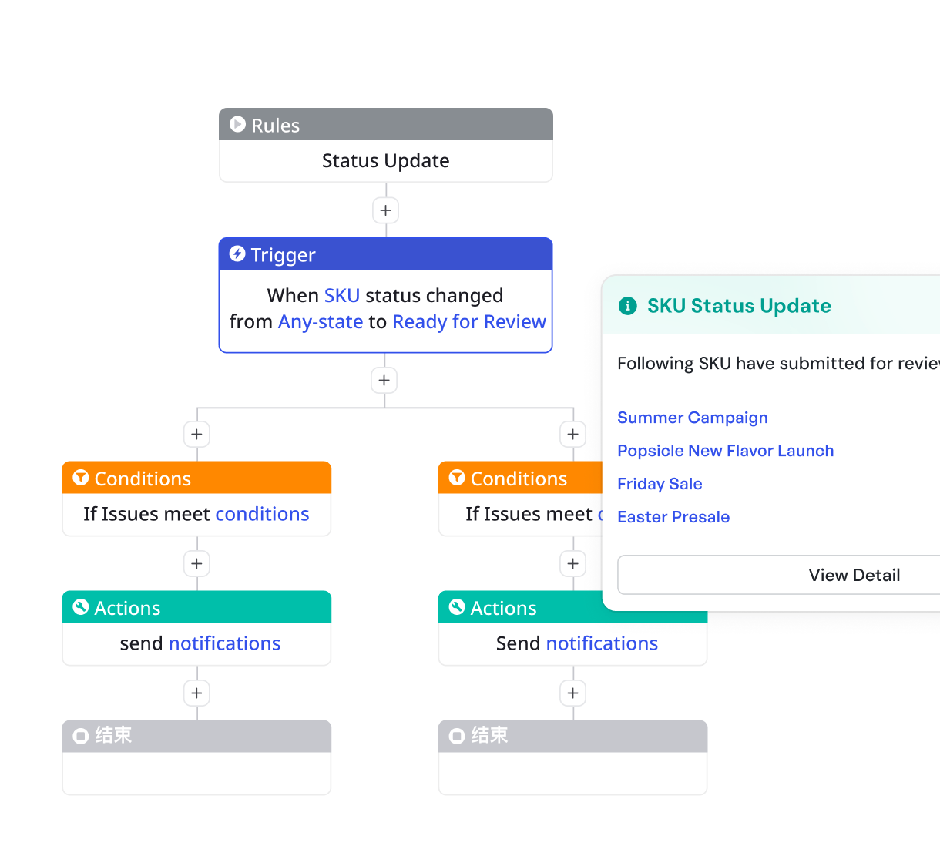Click plus button below left Actions node
940x863 pixels.
coord(196,693)
